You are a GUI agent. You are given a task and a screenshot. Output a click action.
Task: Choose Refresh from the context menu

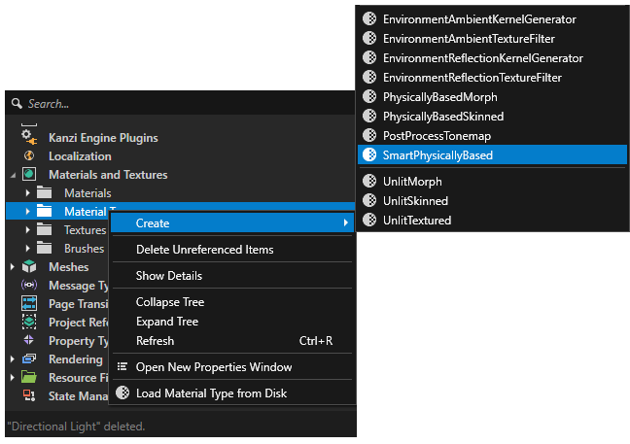coord(155,341)
